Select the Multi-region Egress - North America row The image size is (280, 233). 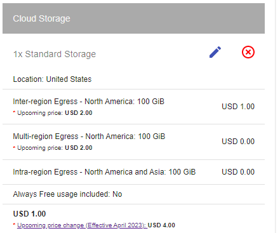[x=133, y=142]
